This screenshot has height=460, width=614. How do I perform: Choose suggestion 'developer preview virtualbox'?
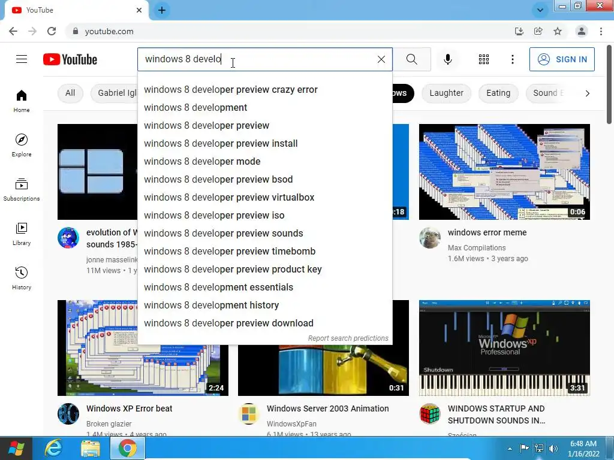[264, 198]
